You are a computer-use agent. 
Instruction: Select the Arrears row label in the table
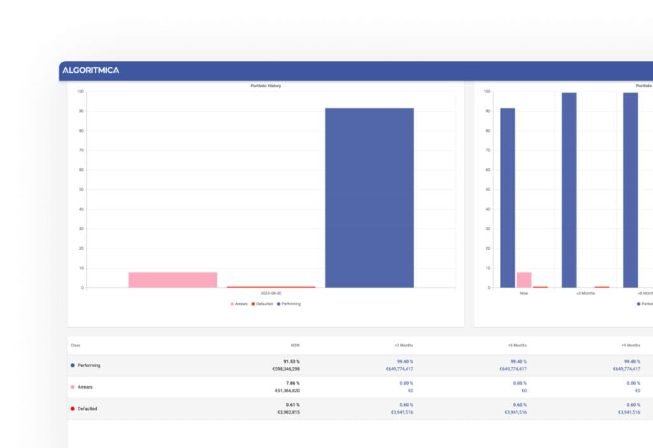[85, 387]
